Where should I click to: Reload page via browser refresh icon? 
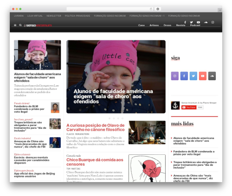151,9
